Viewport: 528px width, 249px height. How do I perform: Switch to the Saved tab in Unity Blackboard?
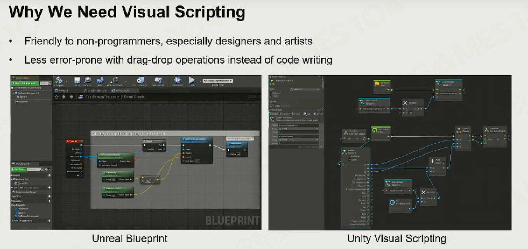point(318,114)
